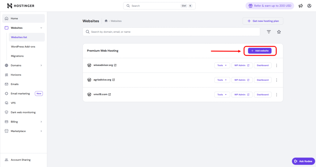Go to Home in sidebar
The image size is (316, 167).
point(23,18)
